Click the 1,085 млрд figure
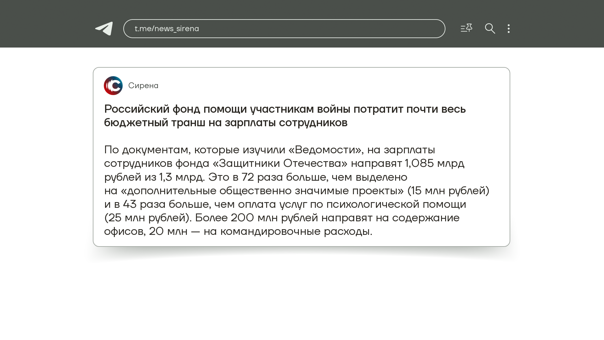This screenshot has width=604, height=340. click(x=434, y=163)
